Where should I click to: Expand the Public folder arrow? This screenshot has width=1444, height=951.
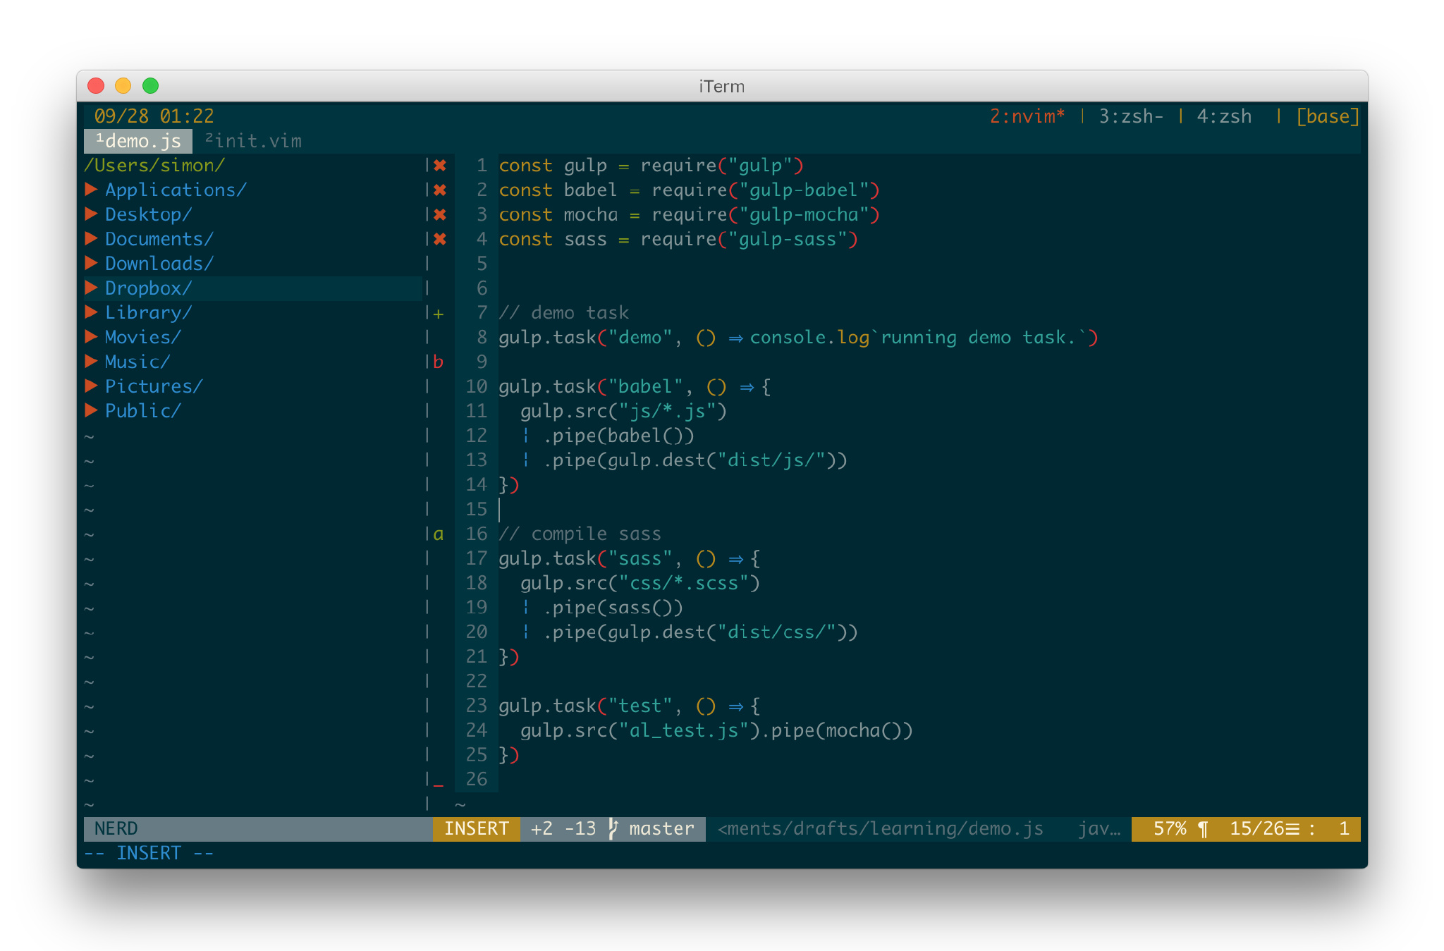coord(91,410)
